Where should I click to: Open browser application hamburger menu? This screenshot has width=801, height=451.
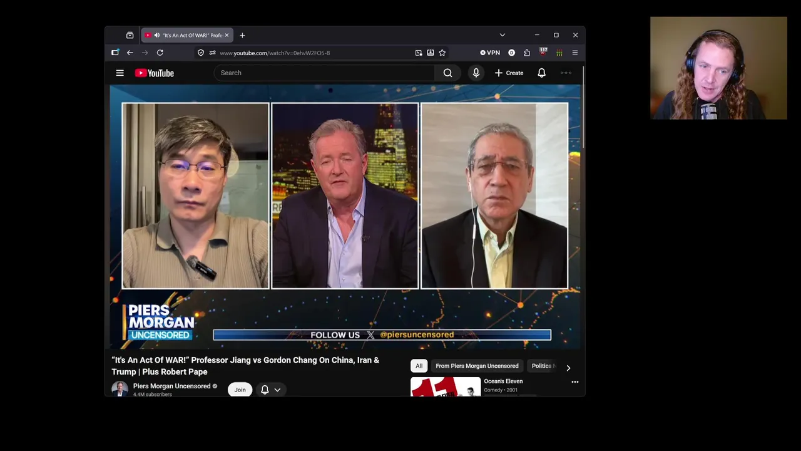(x=574, y=53)
